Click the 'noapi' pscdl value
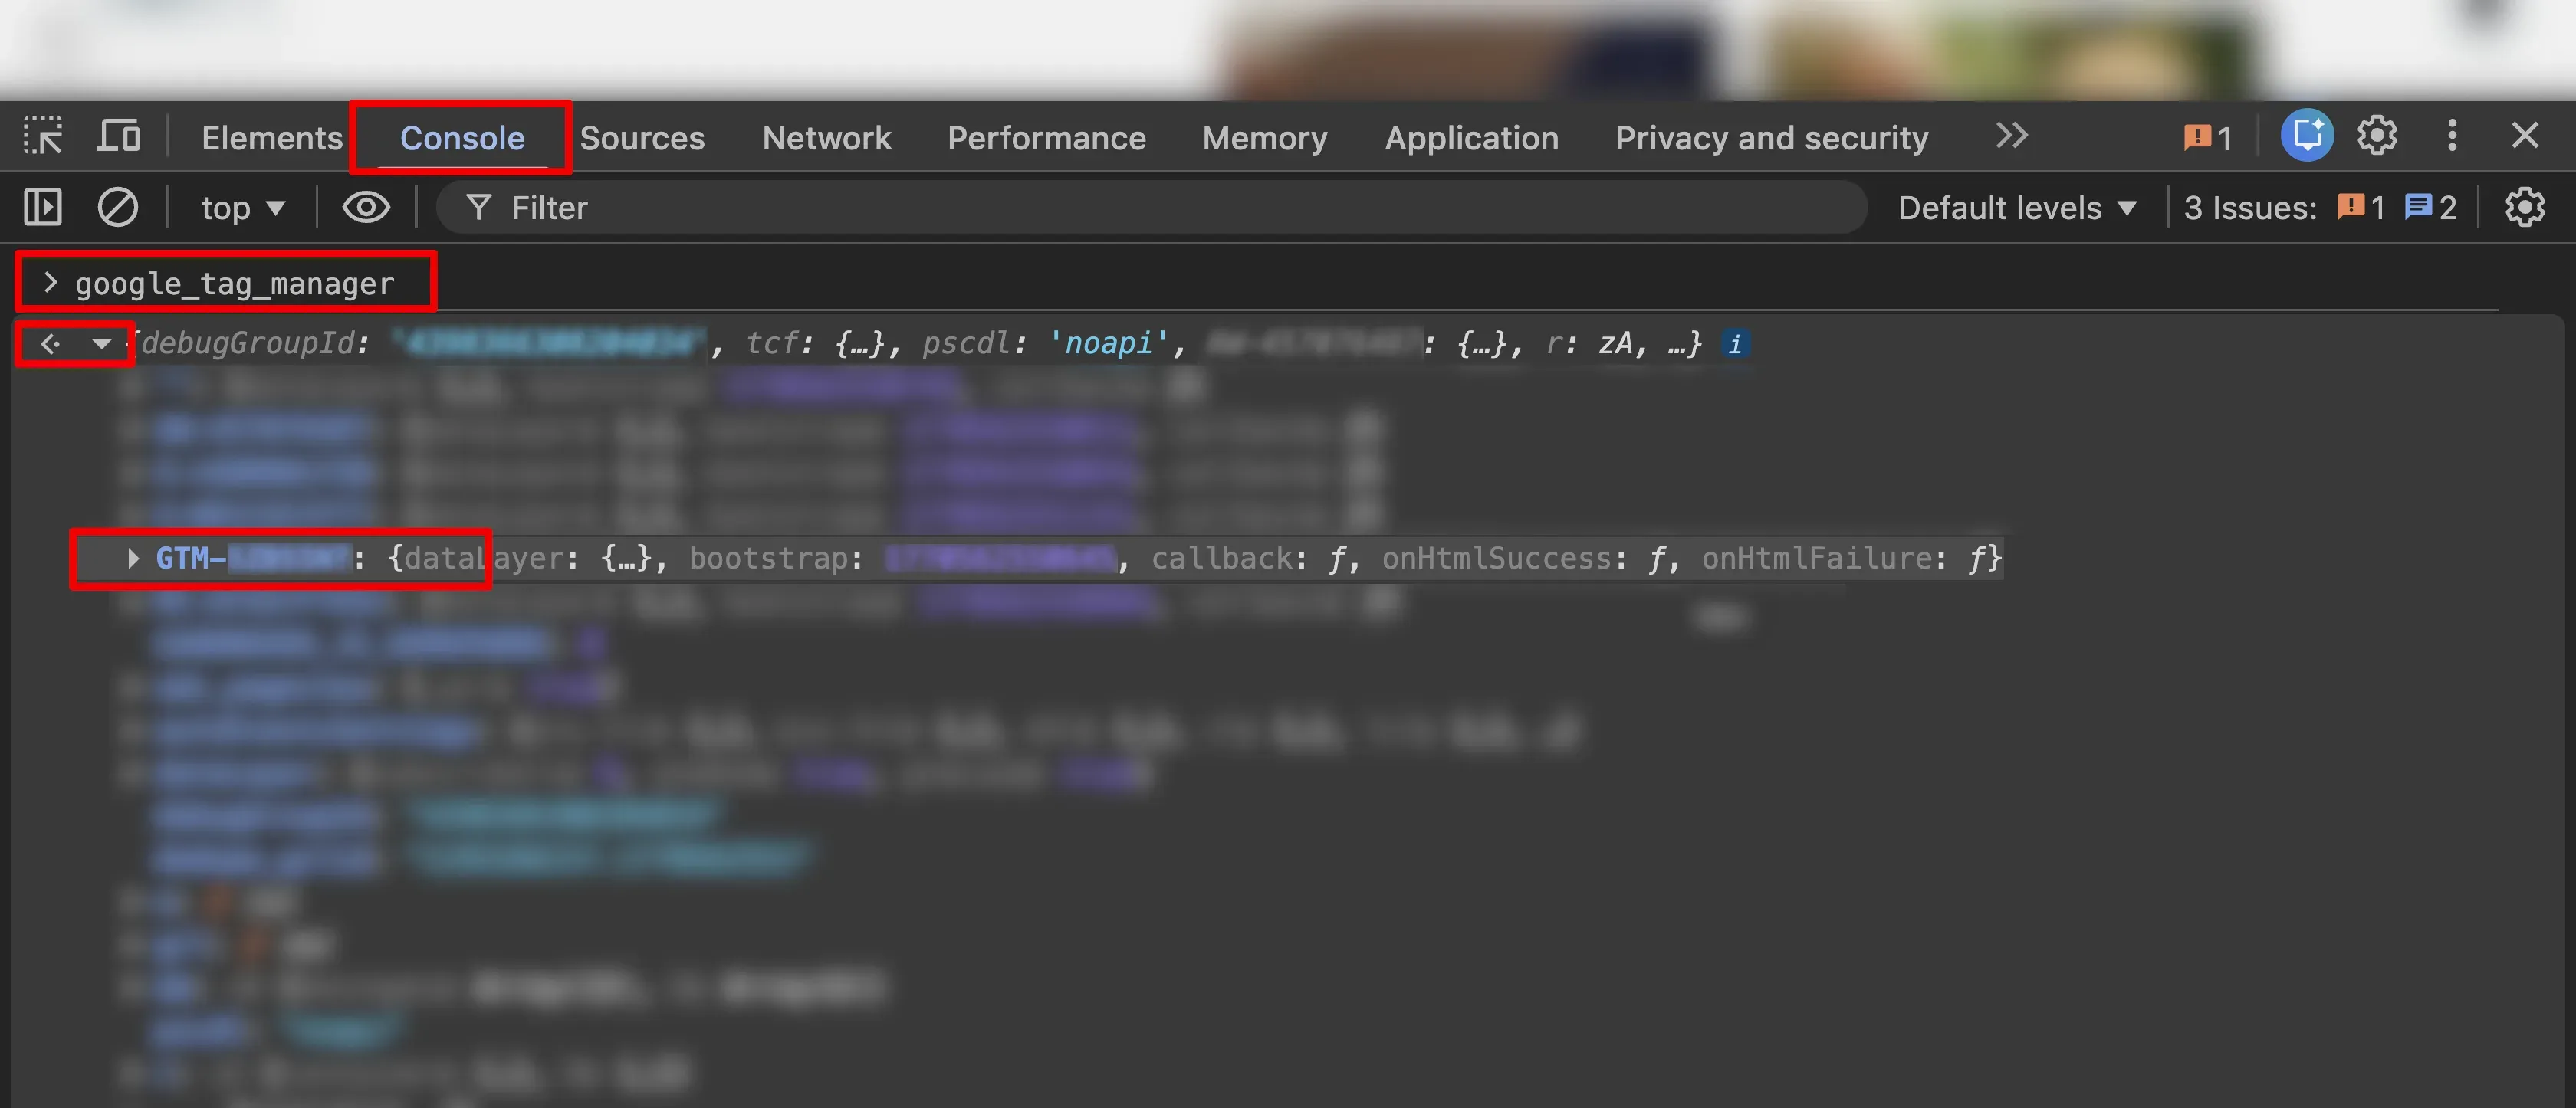 coord(1109,344)
